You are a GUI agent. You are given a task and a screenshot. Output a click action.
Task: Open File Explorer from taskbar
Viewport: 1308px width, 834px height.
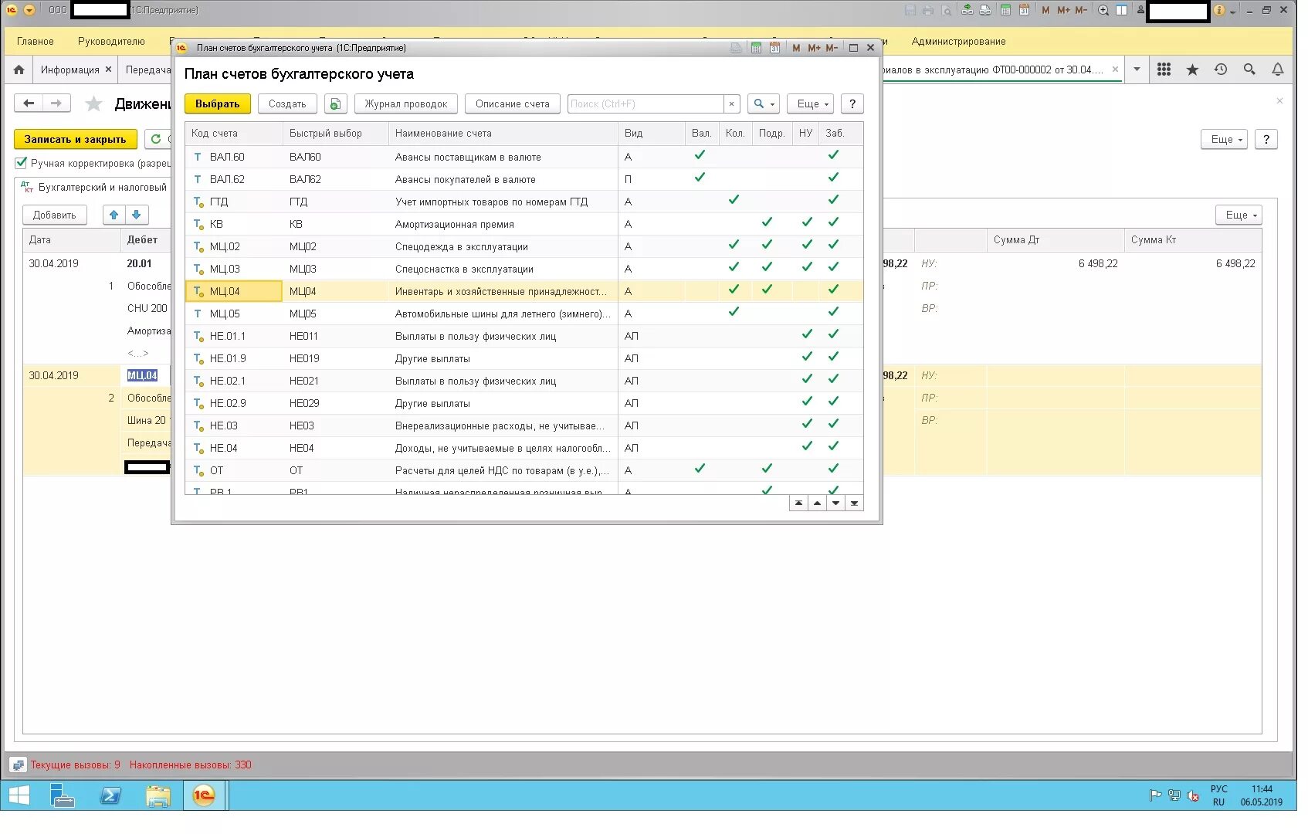(x=158, y=795)
